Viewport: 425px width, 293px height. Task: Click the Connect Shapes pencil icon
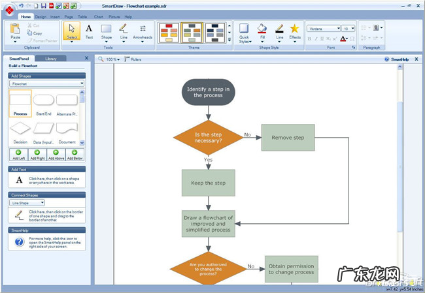(x=19, y=214)
